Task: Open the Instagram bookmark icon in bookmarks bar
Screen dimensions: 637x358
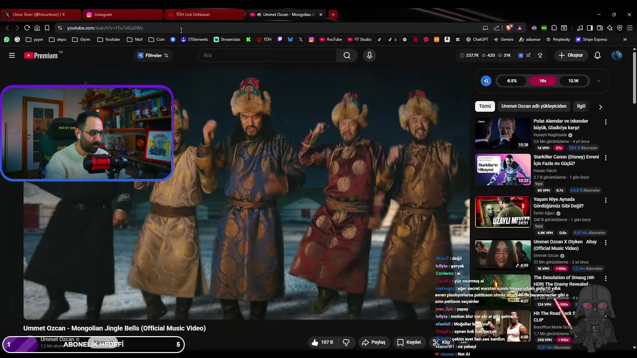Action: pos(312,39)
